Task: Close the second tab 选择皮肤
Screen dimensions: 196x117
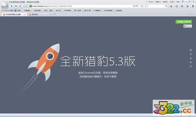Action: 51,14
